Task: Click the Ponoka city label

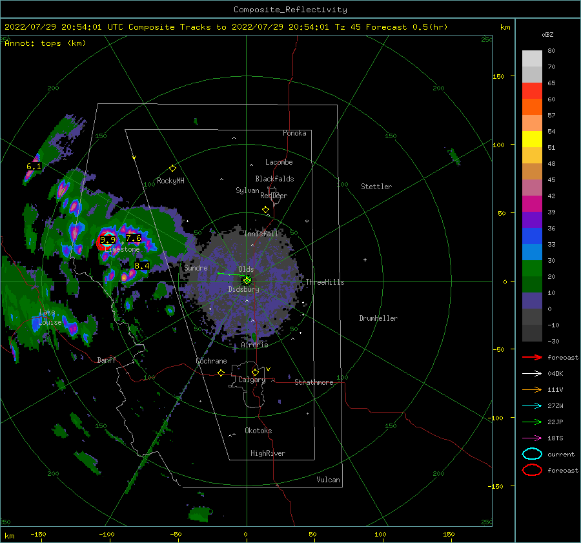Action: click(x=294, y=133)
